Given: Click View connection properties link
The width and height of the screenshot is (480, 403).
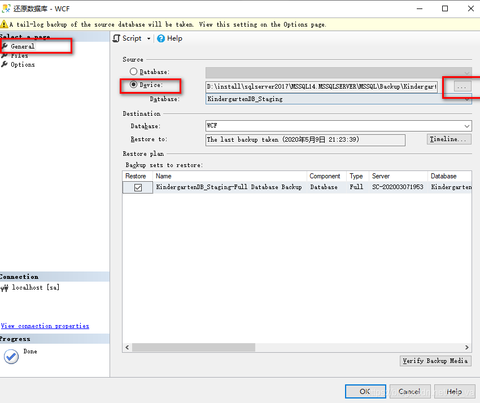Looking at the screenshot, I should [x=45, y=326].
